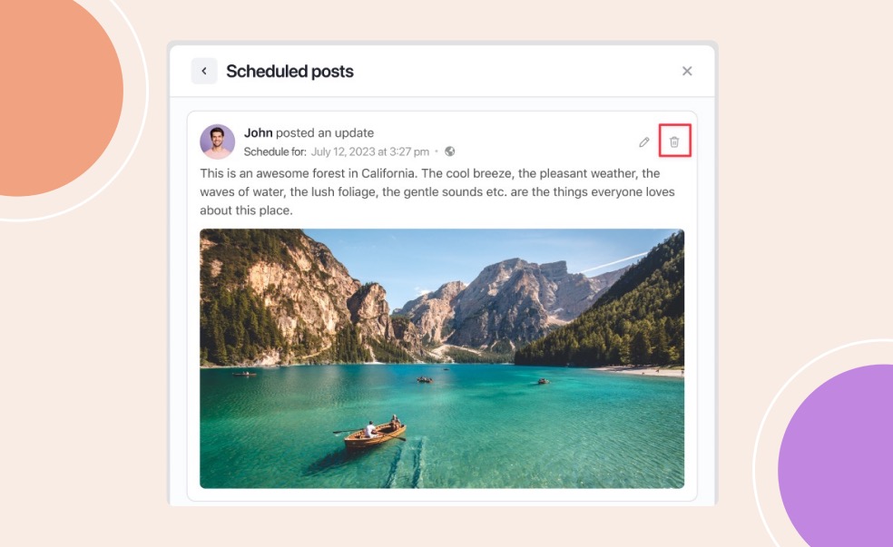Click the words 'about this place.'

point(246,210)
